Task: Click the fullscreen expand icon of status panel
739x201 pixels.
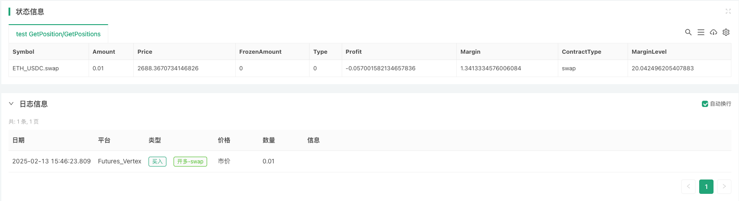Action: point(728,12)
